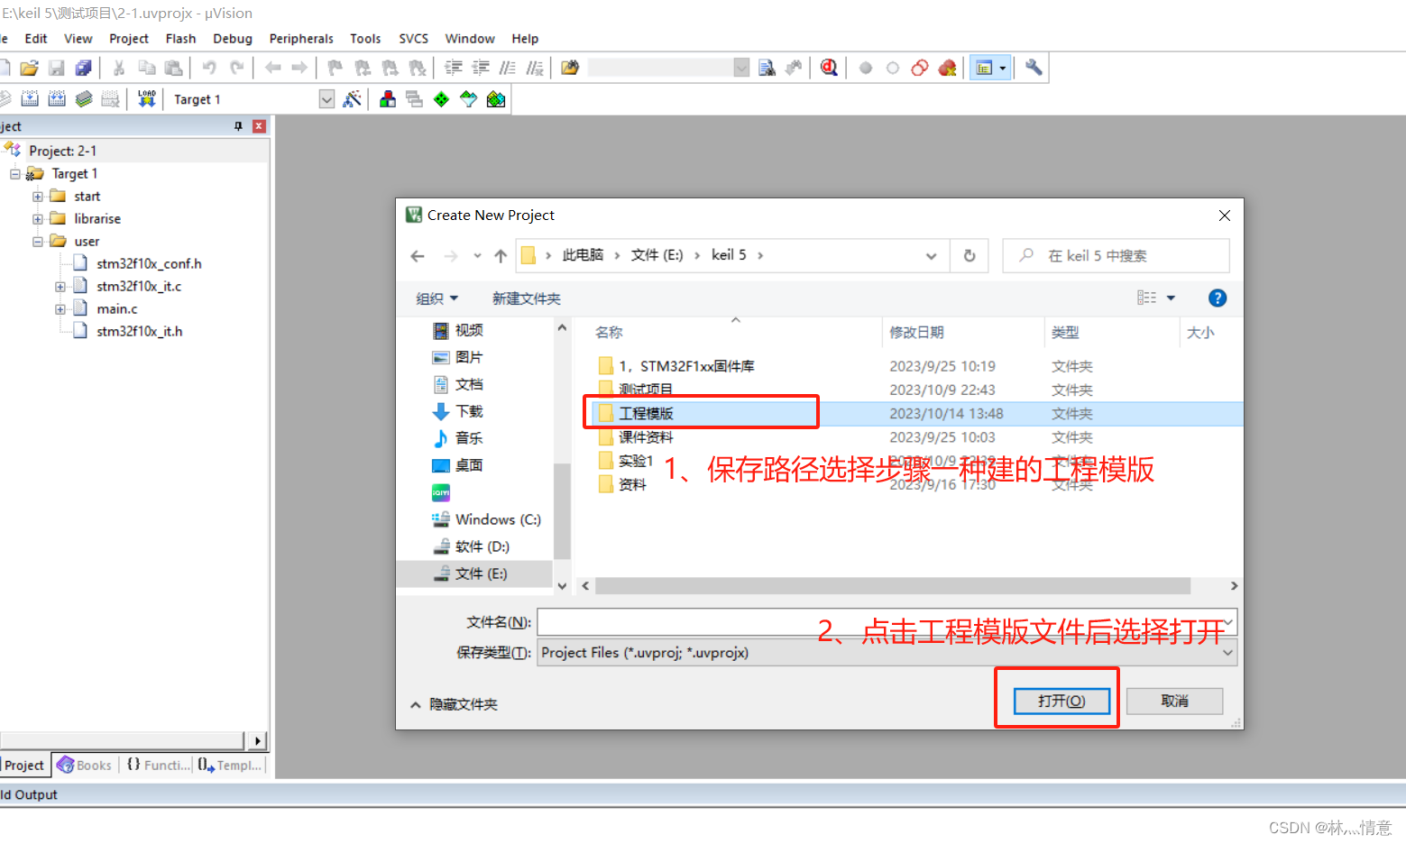
Task: Open the path history dropdown chevron
Action: point(931,256)
